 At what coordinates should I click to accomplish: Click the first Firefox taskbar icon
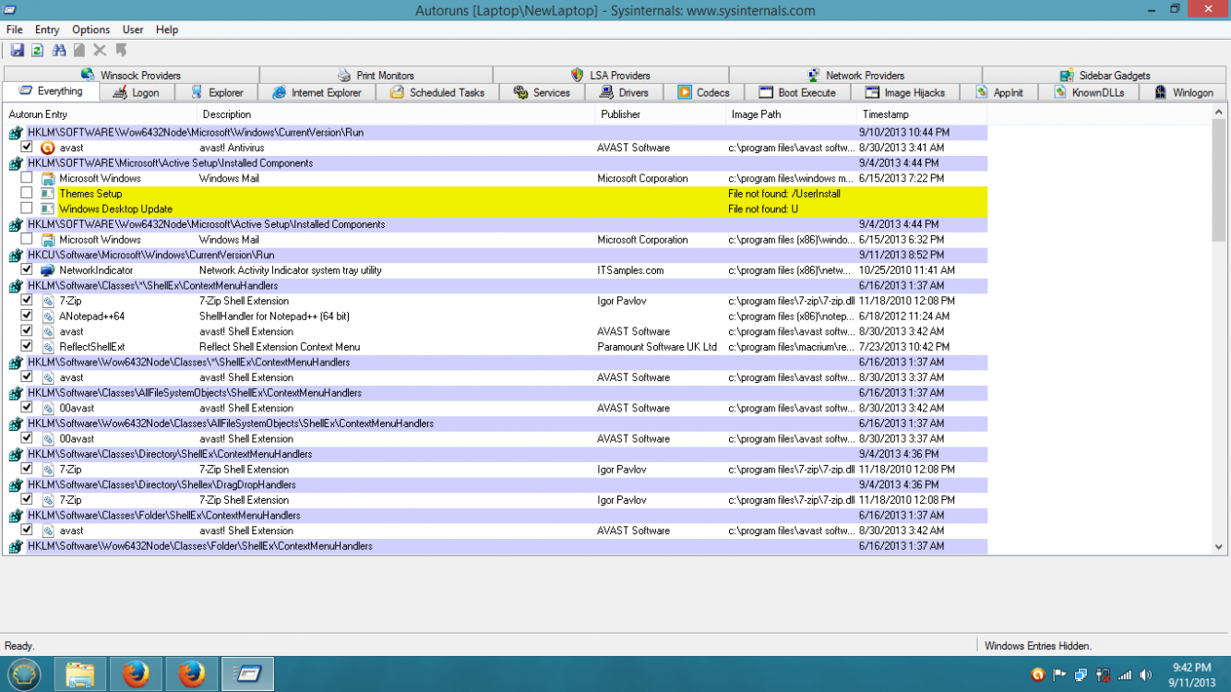tap(136, 674)
